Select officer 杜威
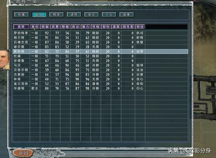Image resolution: width=216 pixels, height=158 pixels. (100, 56)
